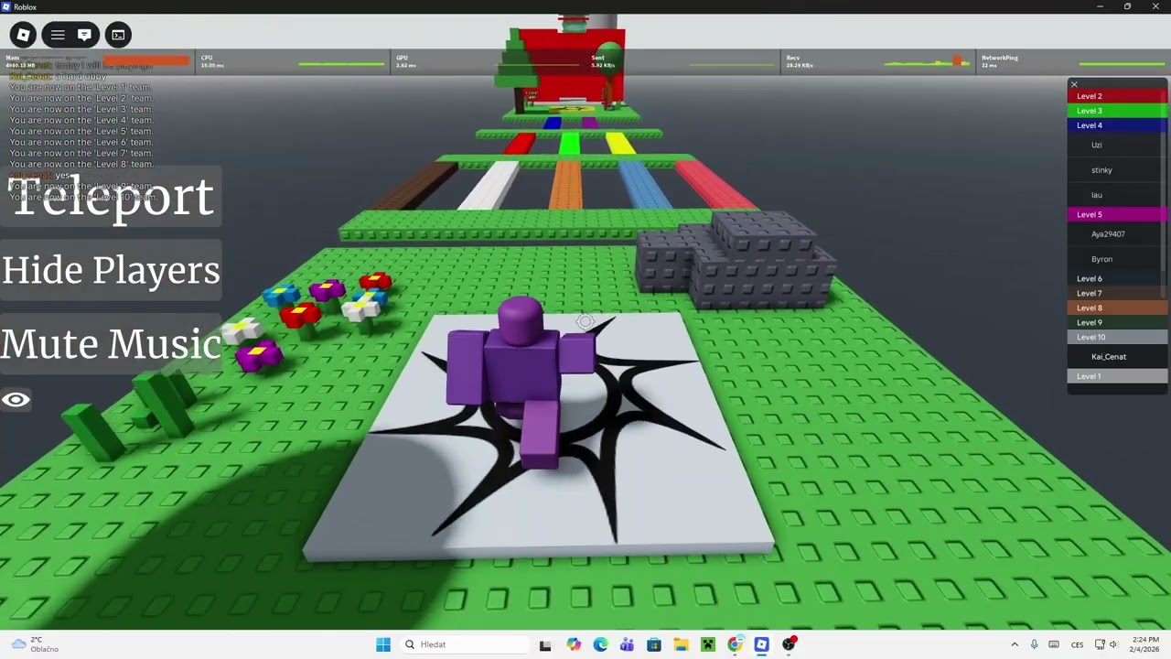Open Task View in taskbar
The height and width of the screenshot is (659, 1171).
(545, 644)
